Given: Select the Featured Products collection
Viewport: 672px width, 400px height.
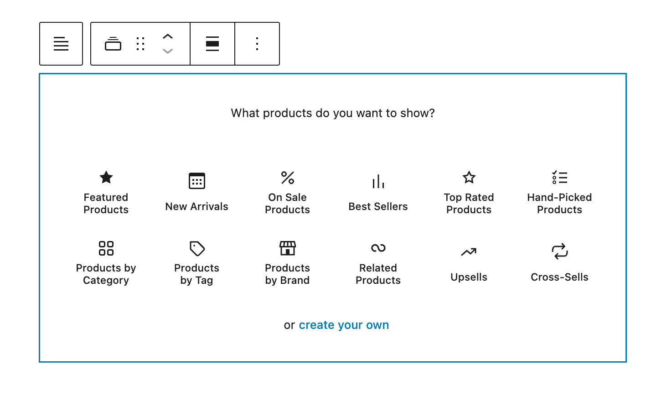Looking at the screenshot, I should (106, 191).
